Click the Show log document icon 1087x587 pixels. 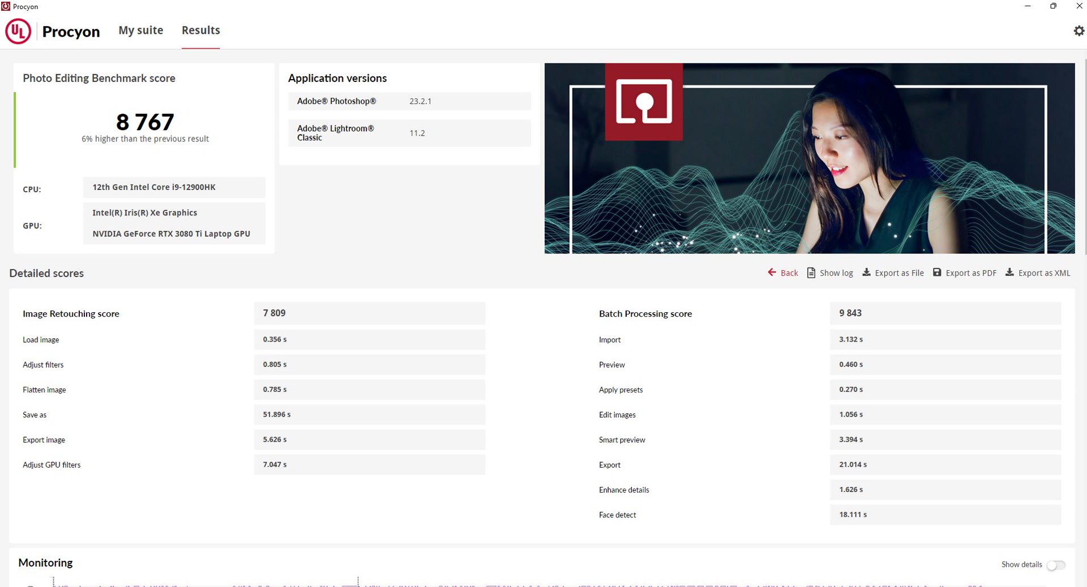(811, 273)
